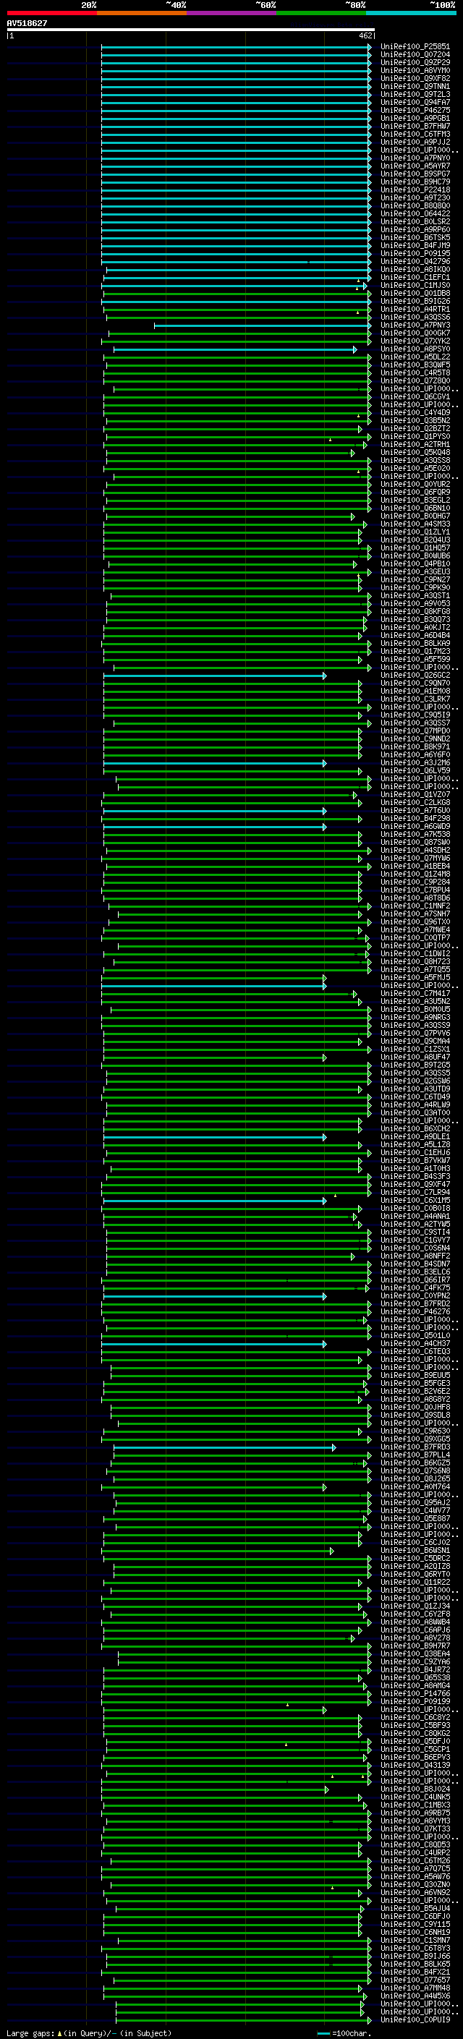This screenshot has height=2039, width=463.
Task: Select the UniRef100_P09195 label
Action: (415, 253)
